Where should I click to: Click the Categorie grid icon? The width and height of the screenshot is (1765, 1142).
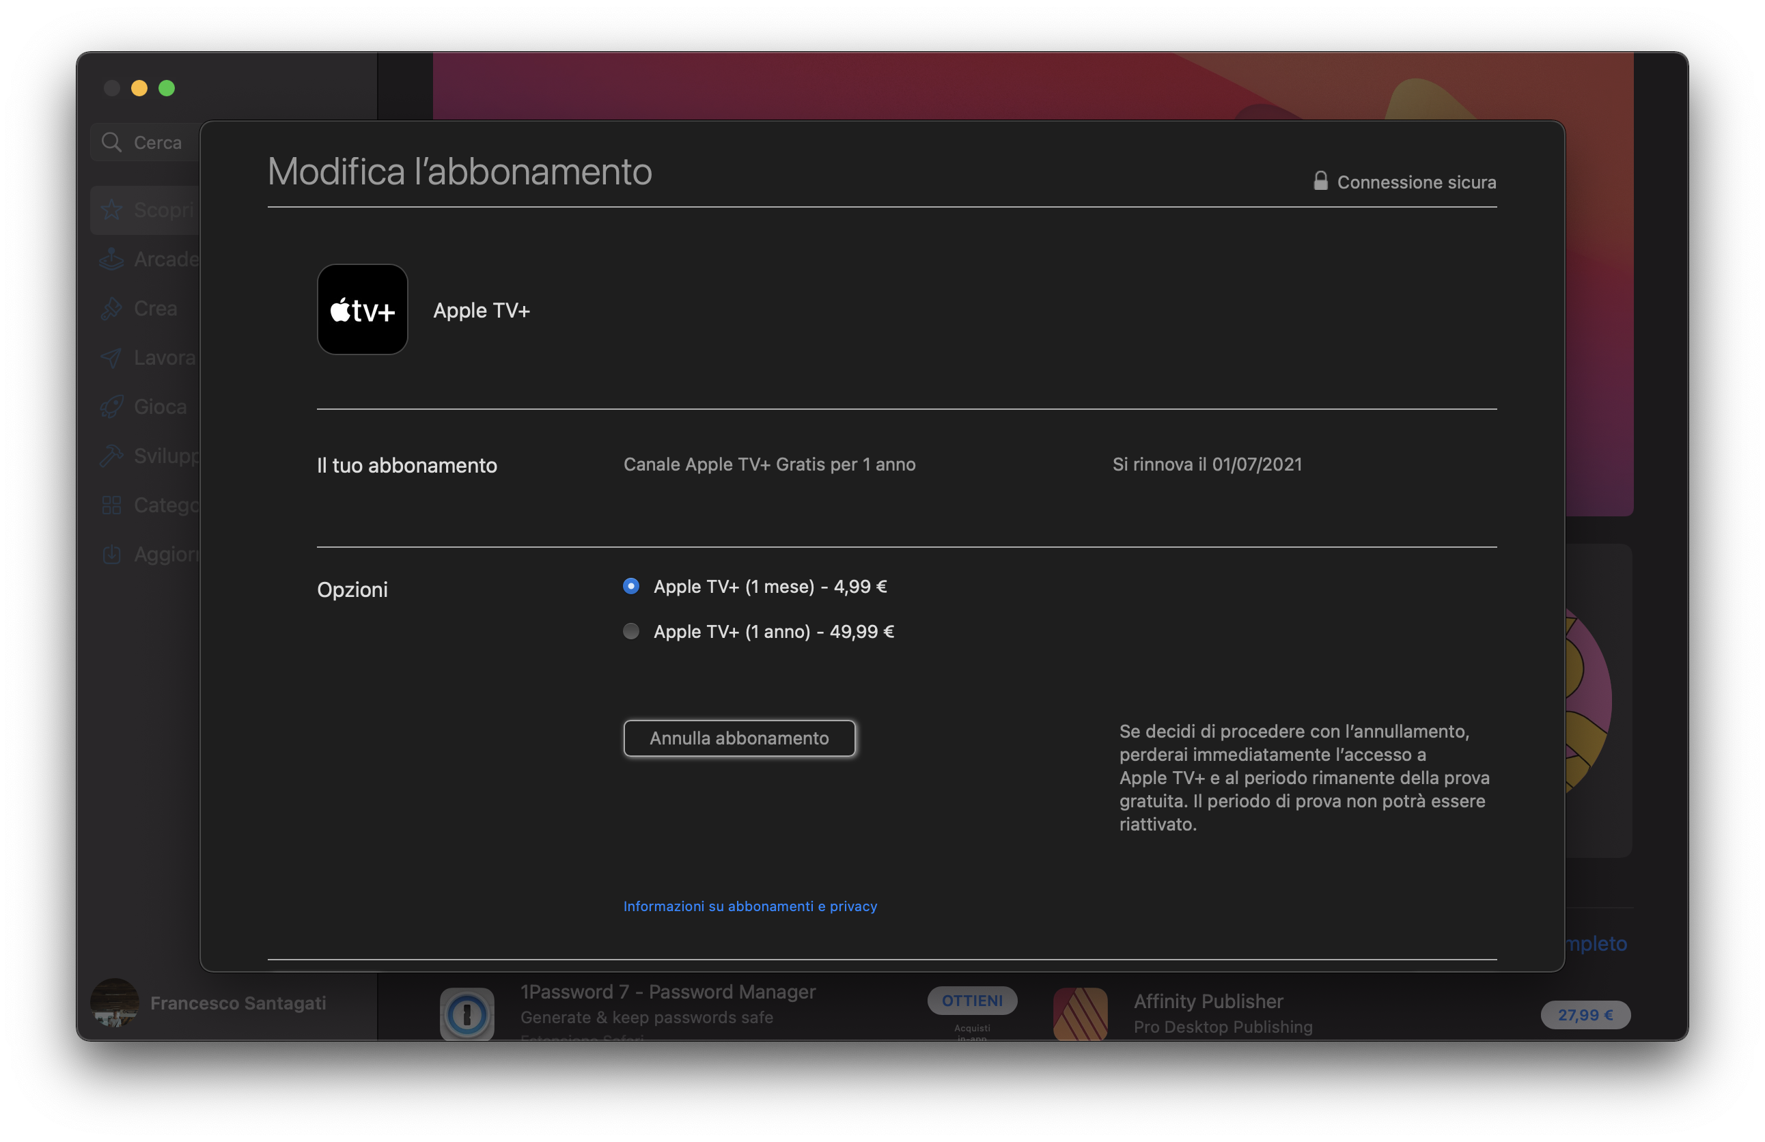[111, 505]
